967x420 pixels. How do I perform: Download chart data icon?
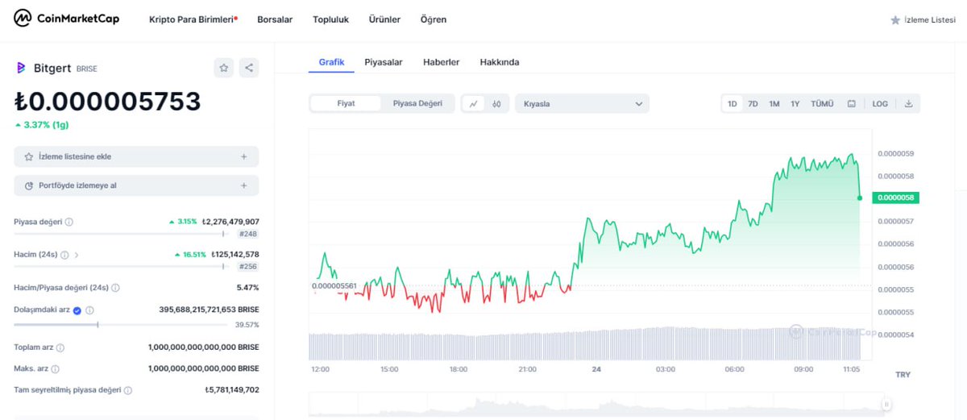coord(908,104)
